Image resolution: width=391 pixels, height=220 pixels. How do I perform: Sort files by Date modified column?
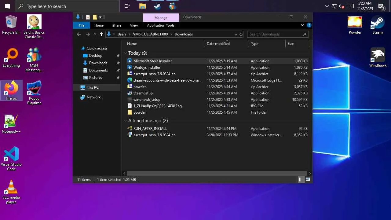(227, 44)
